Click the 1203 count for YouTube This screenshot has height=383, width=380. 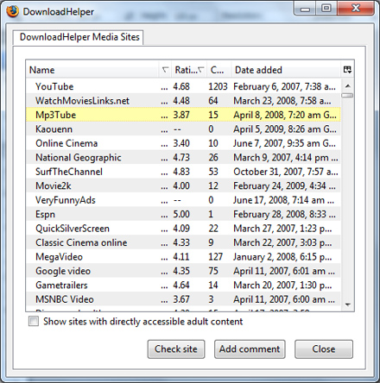click(x=218, y=86)
